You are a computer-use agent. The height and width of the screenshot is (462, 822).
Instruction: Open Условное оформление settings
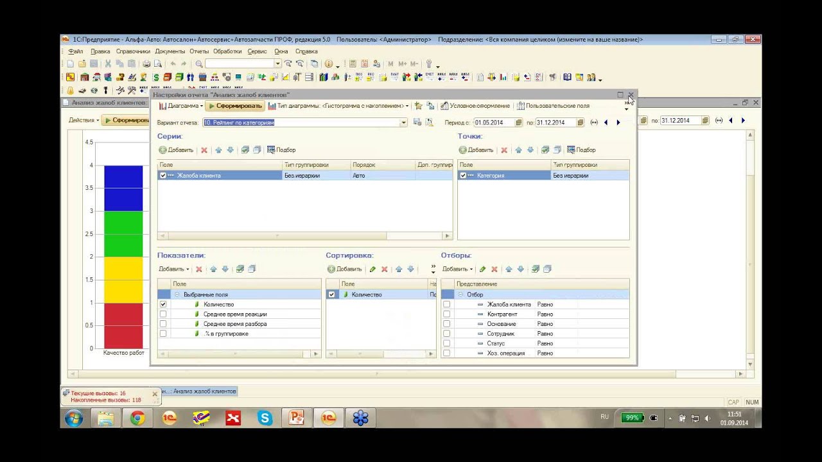pyautogui.click(x=475, y=106)
